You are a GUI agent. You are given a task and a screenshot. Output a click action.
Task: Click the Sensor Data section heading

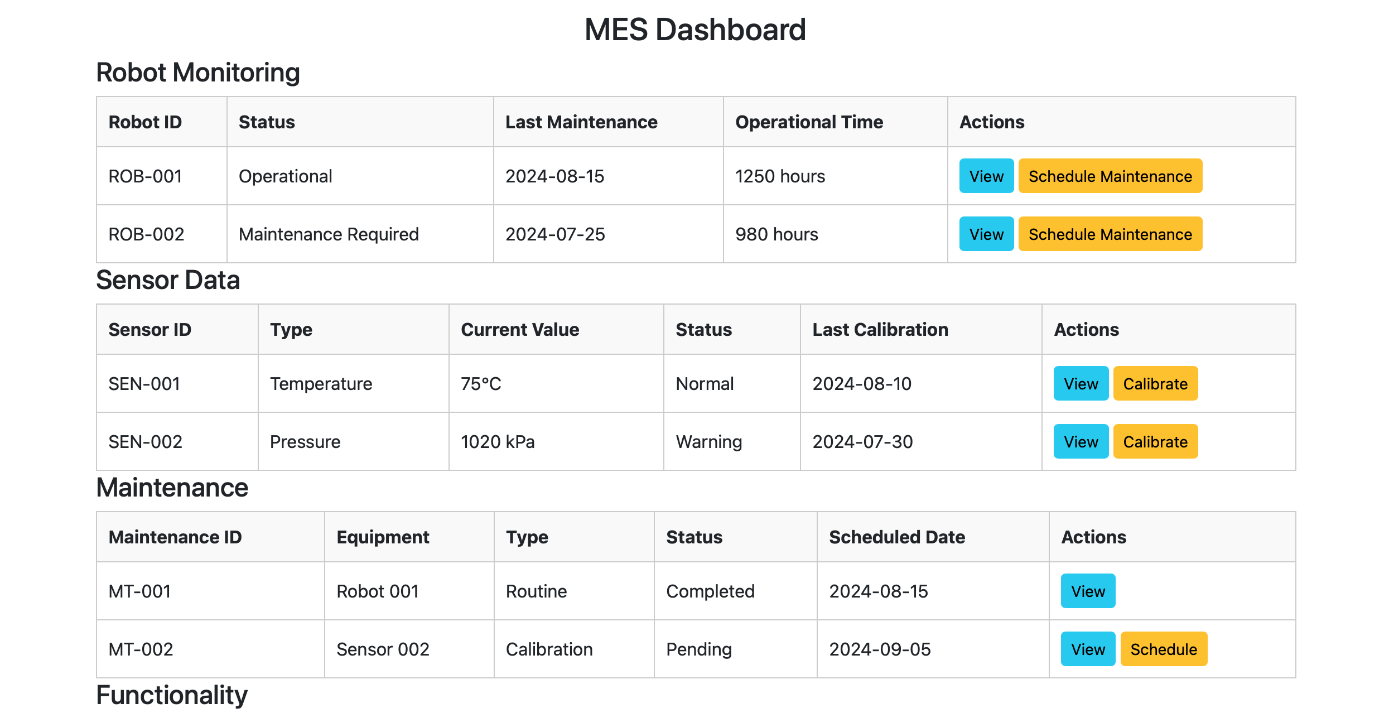click(x=167, y=281)
